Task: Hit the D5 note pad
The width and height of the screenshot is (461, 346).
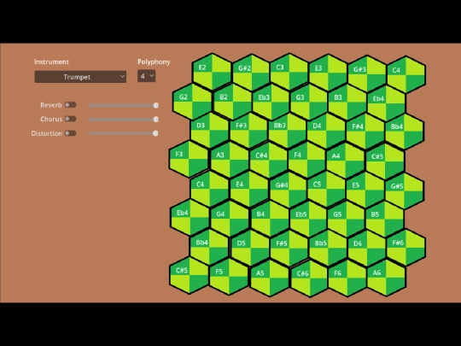Action: [x=250, y=248]
